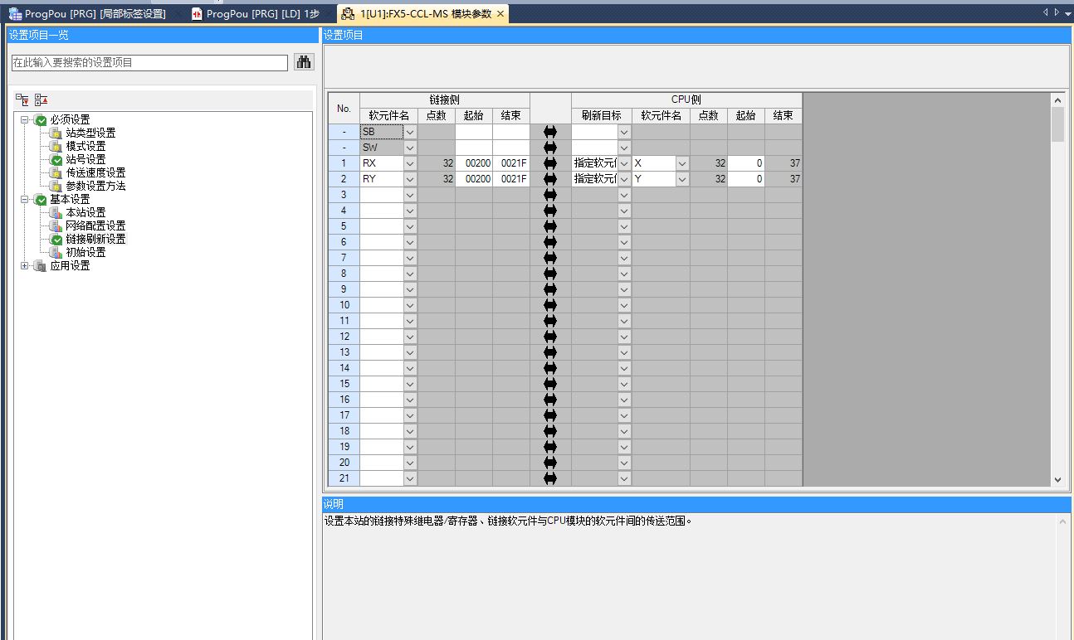
Task: Click the expand all tree icon
Action: (22, 99)
